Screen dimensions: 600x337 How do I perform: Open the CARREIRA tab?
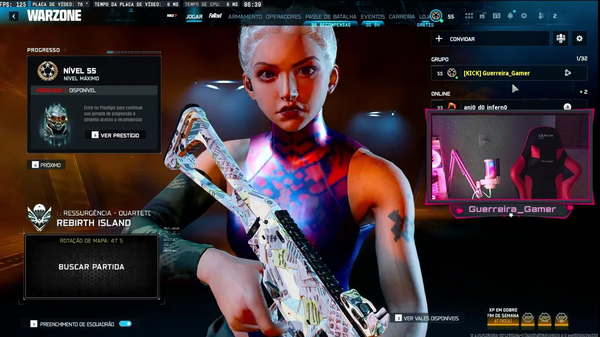click(402, 16)
